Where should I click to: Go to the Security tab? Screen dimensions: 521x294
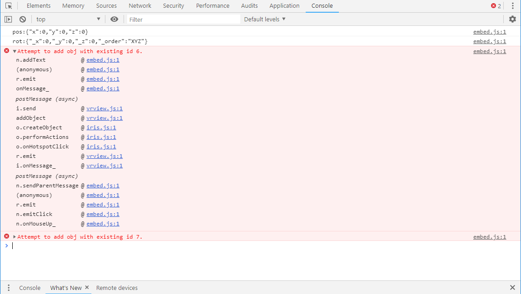(x=174, y=6)
